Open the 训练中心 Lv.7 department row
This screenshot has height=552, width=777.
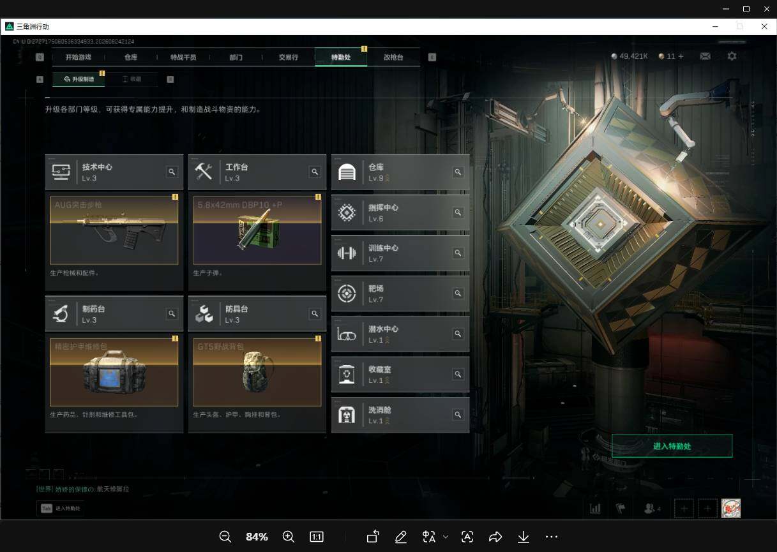(400, 253)
